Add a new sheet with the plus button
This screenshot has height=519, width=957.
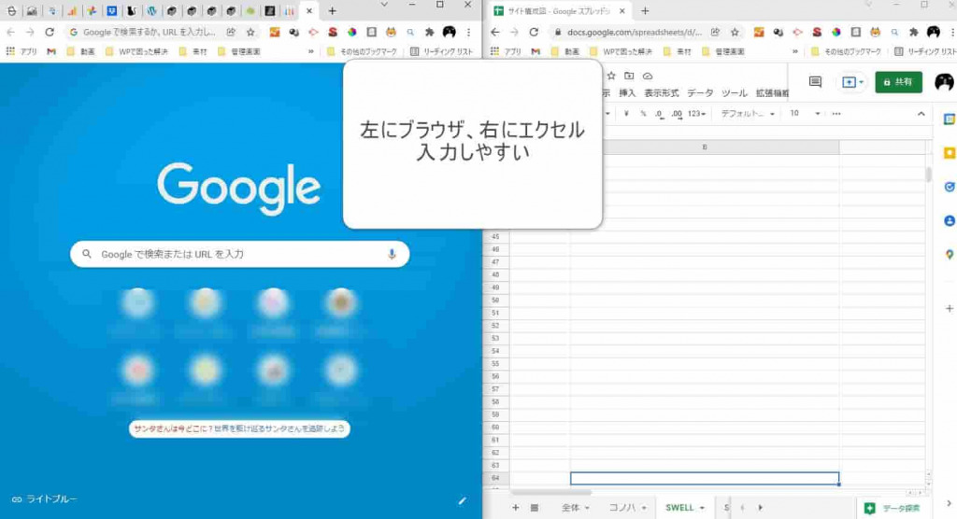[x=515, y=508]
